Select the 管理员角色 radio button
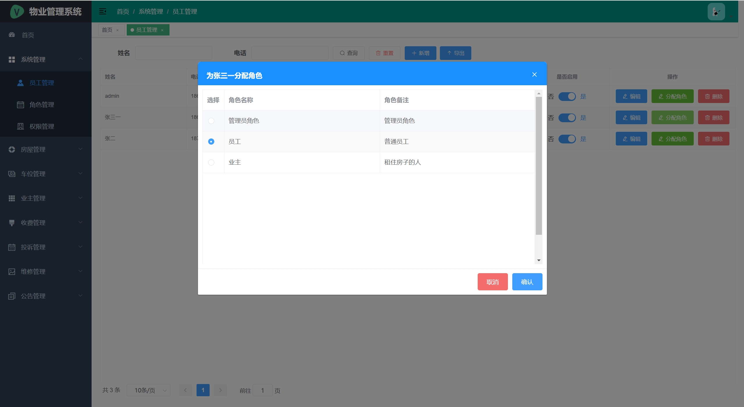744x407 pixels. tap(211, 121)
